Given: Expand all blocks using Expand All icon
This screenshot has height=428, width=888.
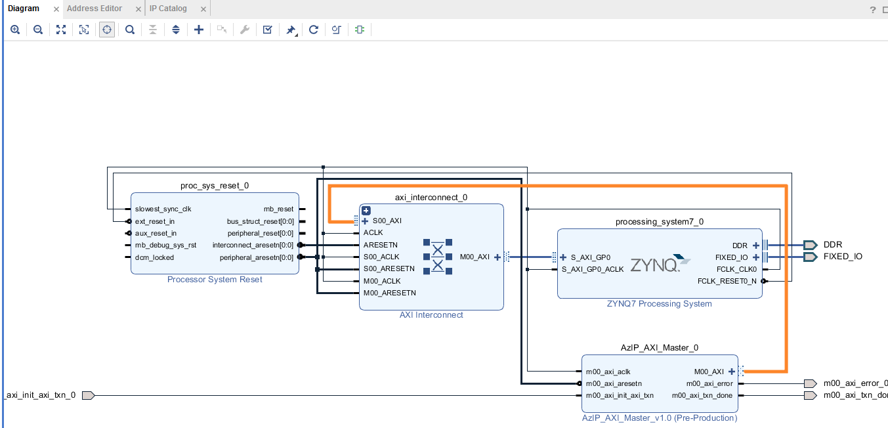Looking at the screenshot, I should 176,30.
